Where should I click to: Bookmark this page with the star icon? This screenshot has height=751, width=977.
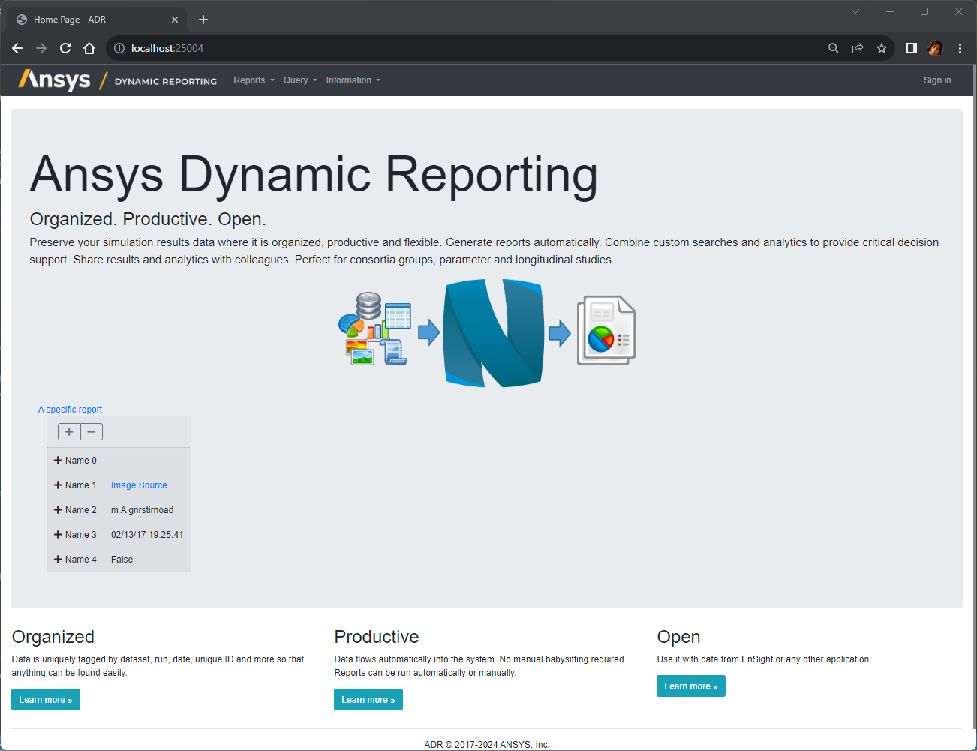882,48
